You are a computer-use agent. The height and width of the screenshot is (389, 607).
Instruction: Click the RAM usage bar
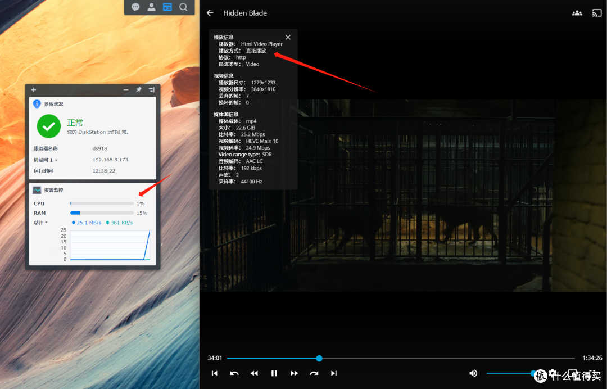[102, 213]
